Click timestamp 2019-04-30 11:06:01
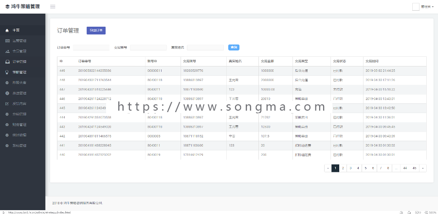 [x=380, y=117]
